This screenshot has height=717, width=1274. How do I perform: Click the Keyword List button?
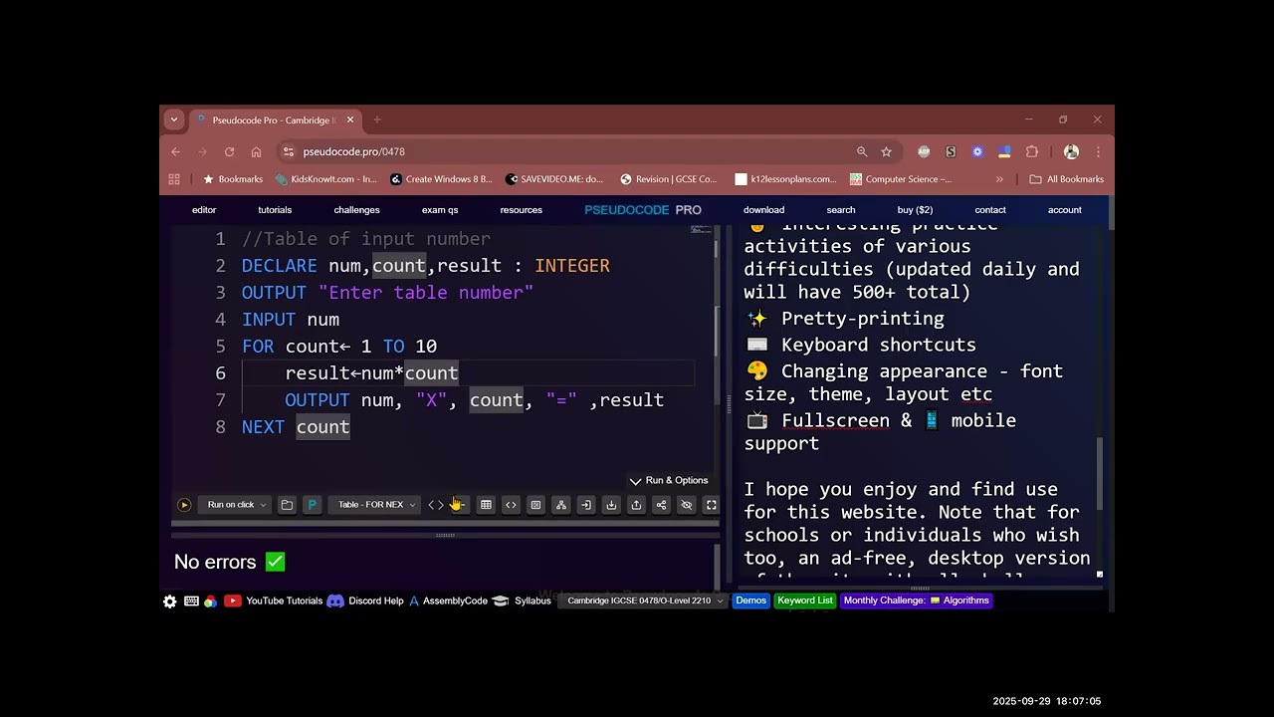[x=805, y=600]
